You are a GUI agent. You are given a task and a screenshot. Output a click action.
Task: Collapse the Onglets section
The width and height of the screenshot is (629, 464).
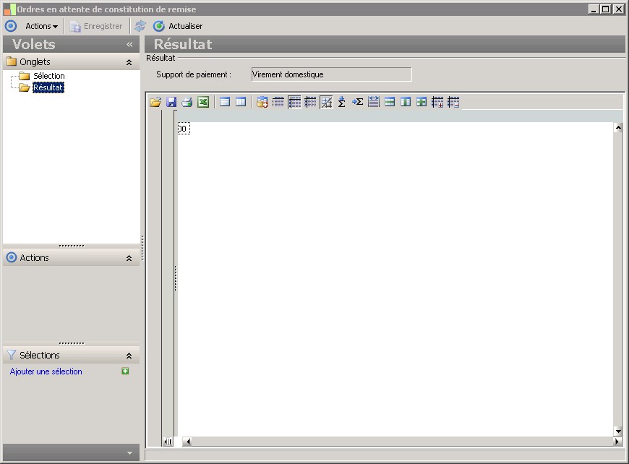(129, 62)
